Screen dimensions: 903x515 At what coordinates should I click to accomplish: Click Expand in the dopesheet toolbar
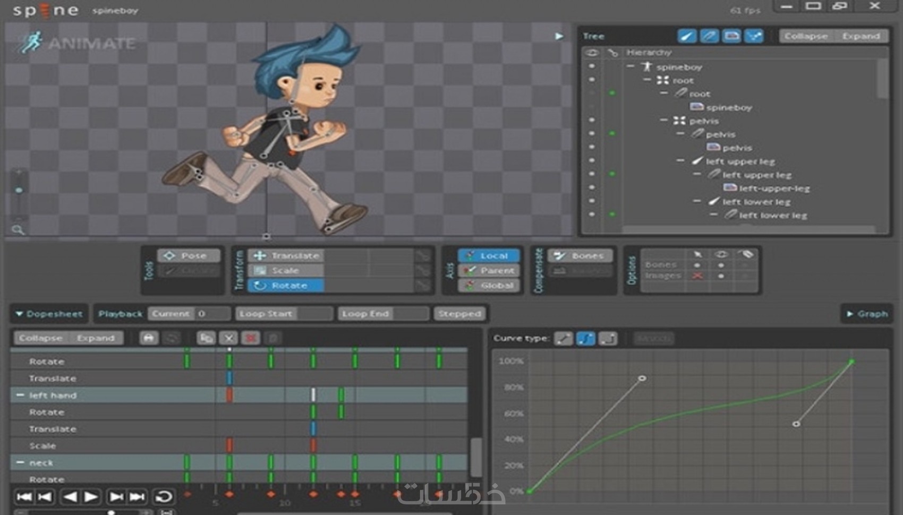pos(96,338)
